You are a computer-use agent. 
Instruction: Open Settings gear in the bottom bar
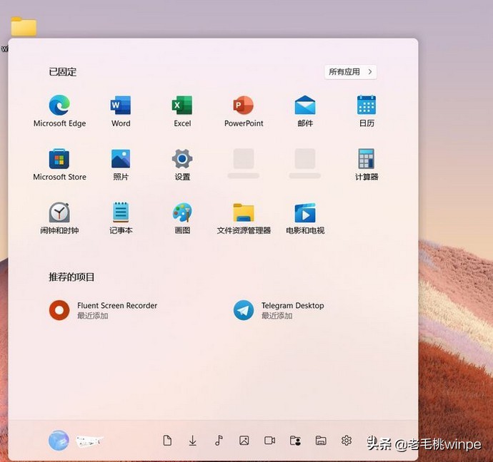[x=346, y=441]
